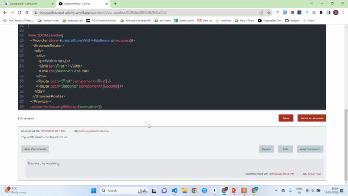Open draw bookmark
This screenshot has width=348, height=196.
coord(308,21)
